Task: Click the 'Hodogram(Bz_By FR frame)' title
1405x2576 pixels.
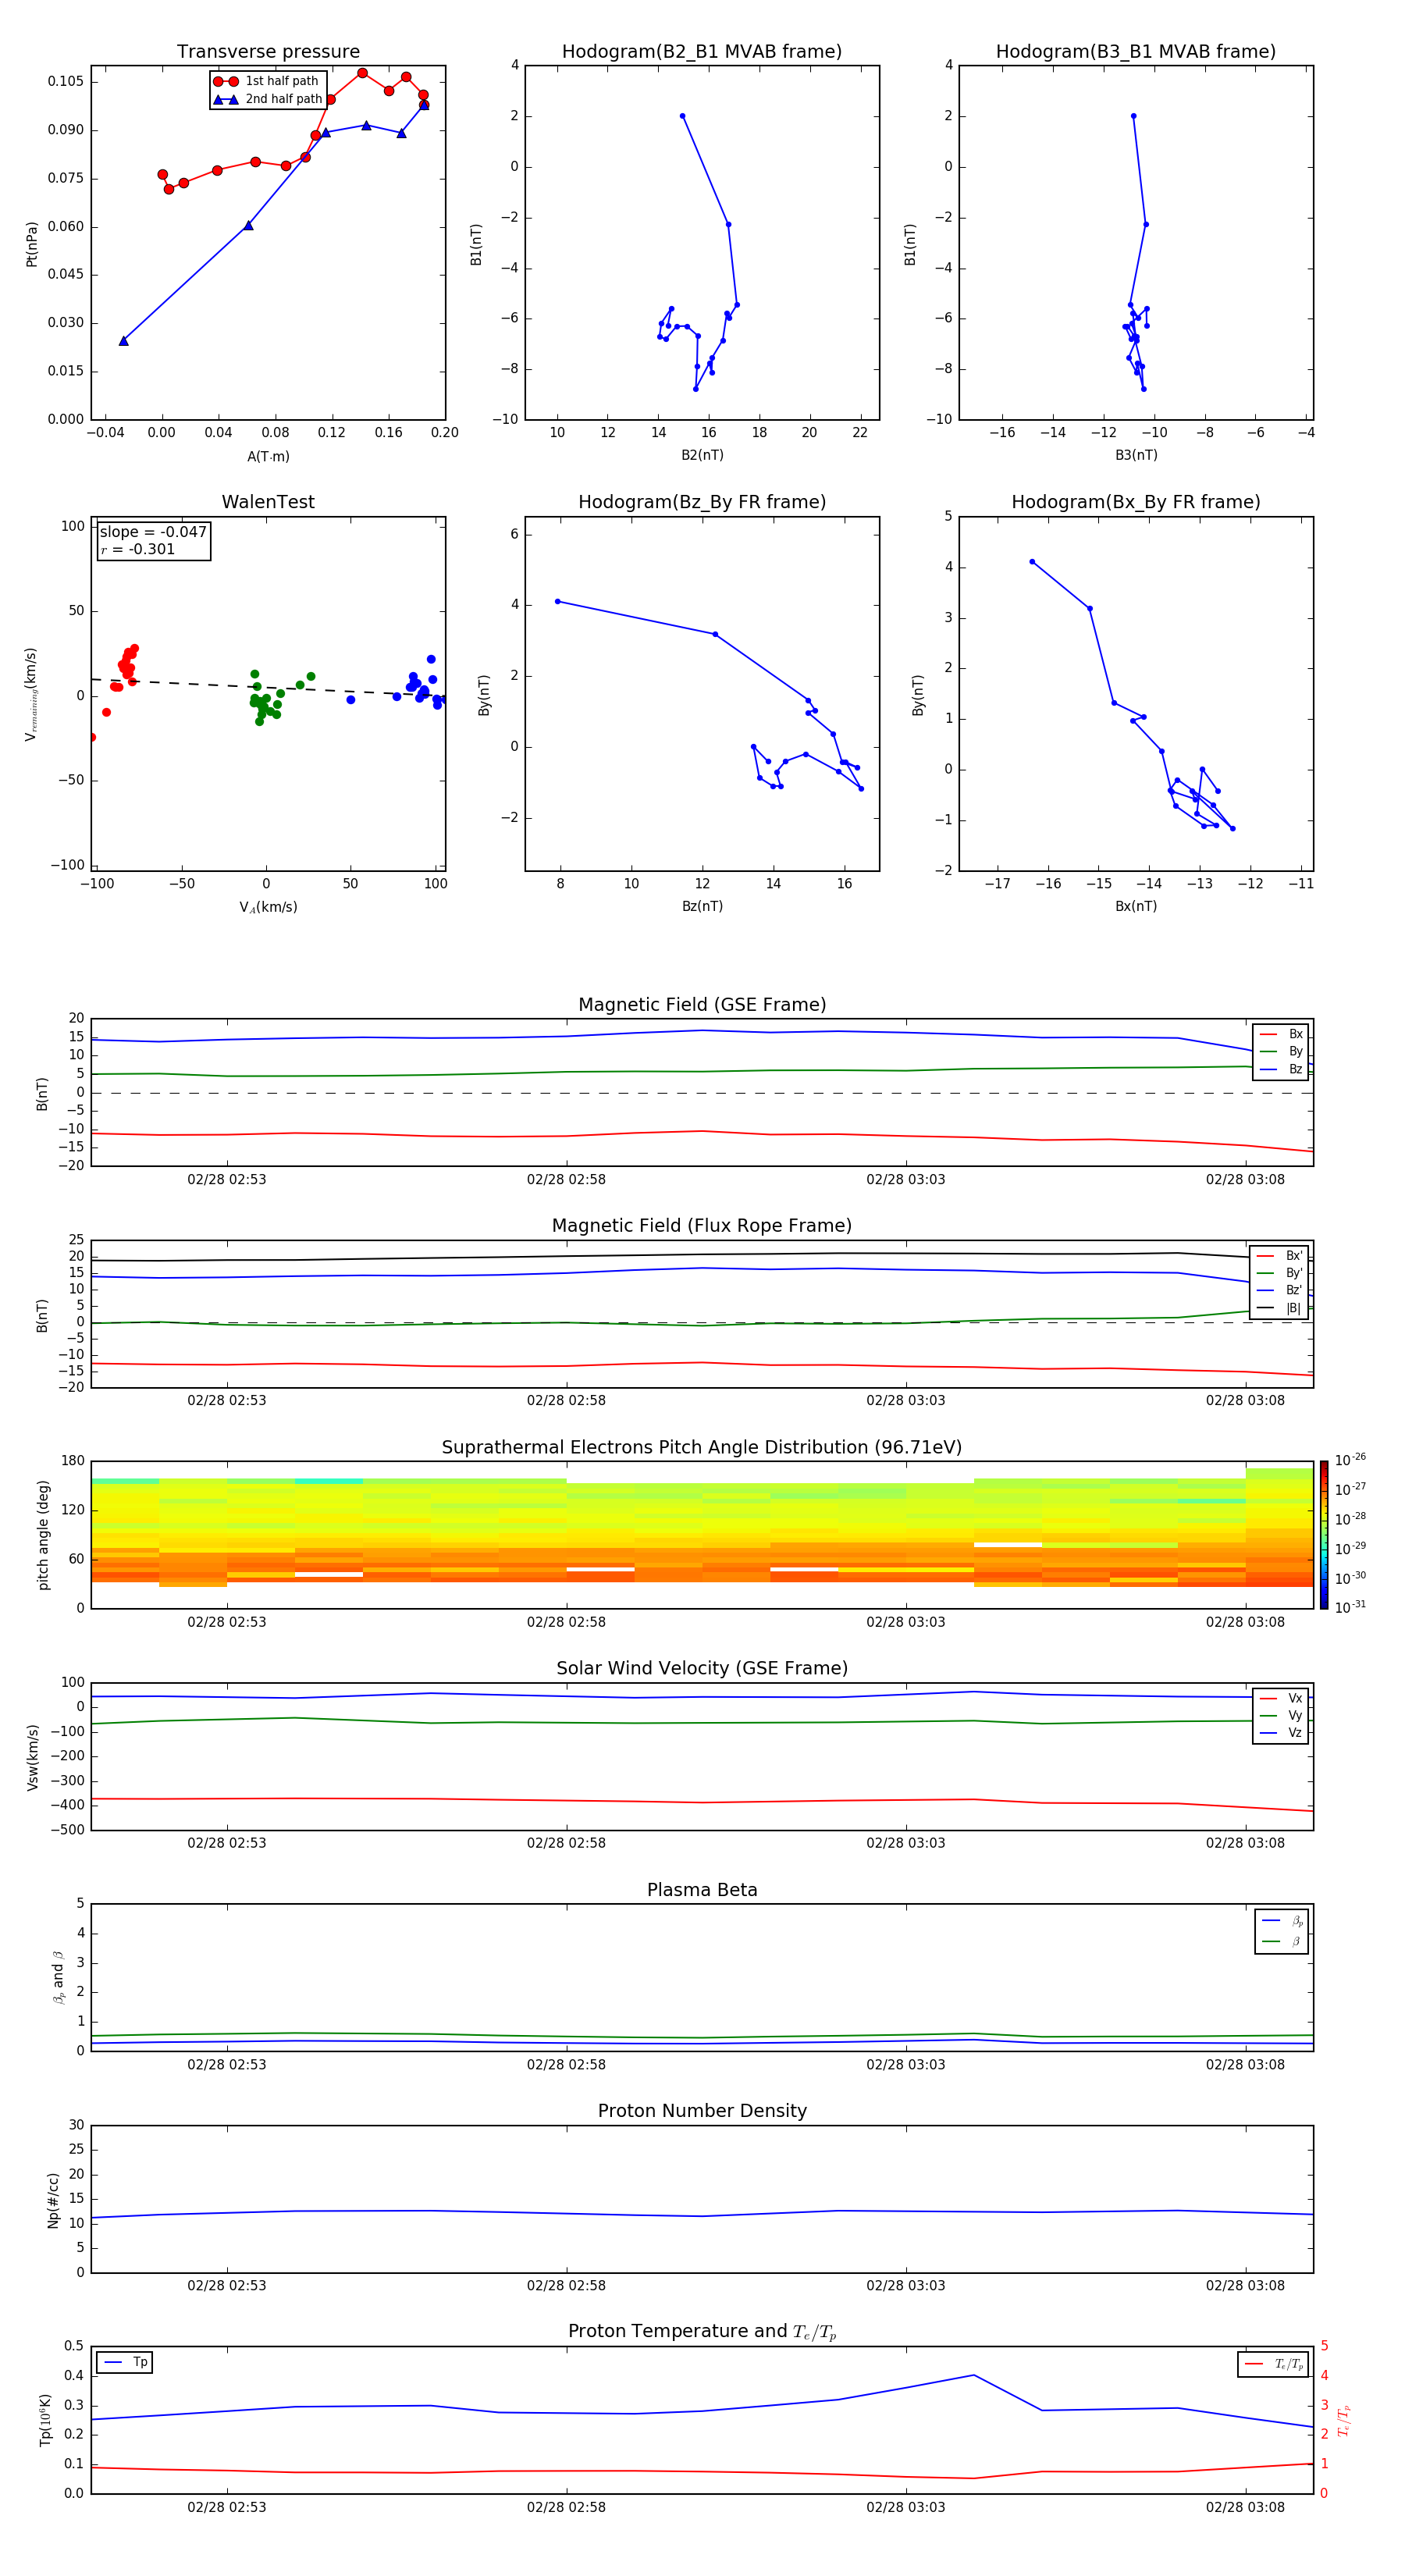Action: point(702,502)
